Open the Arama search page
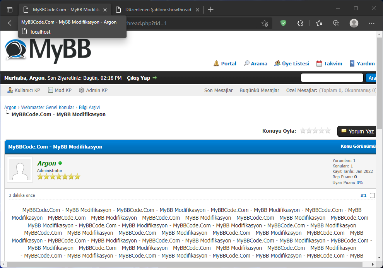 pyautogui.click(x=259, y=64)
